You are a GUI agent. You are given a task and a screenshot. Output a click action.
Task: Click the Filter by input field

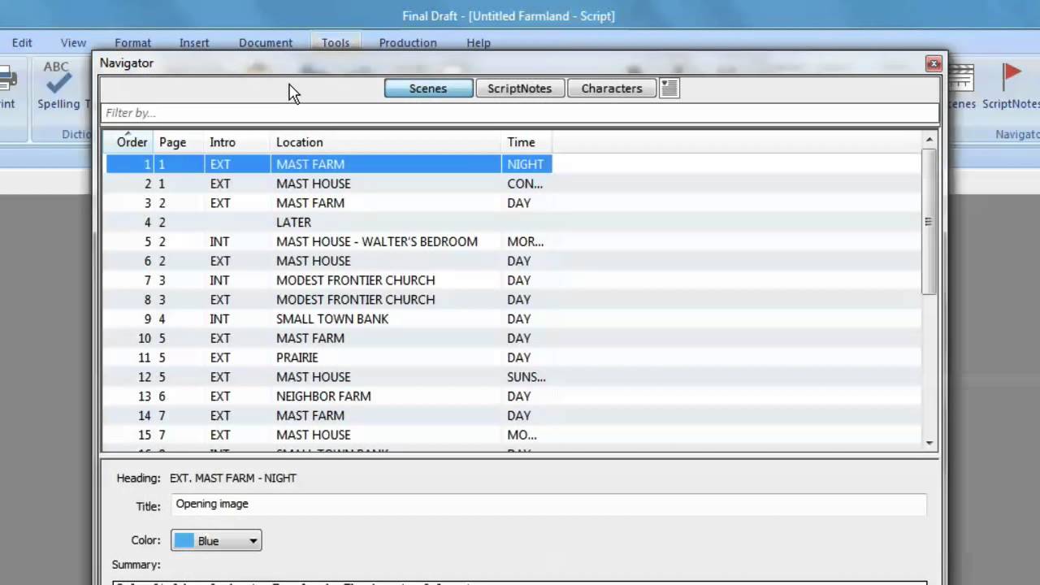coord(520,113)
